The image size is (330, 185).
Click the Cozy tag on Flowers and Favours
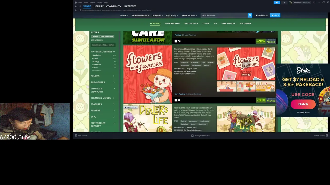click(203, 62)
